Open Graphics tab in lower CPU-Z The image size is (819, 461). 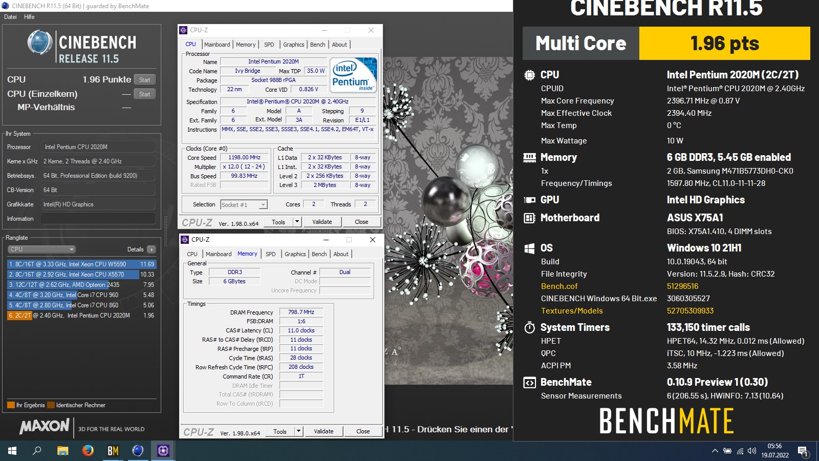point(295,254)
